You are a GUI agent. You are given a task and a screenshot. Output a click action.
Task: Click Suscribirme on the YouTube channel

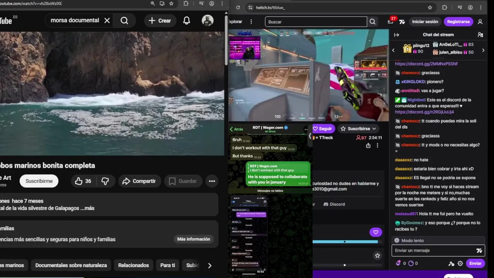(39, 181)
